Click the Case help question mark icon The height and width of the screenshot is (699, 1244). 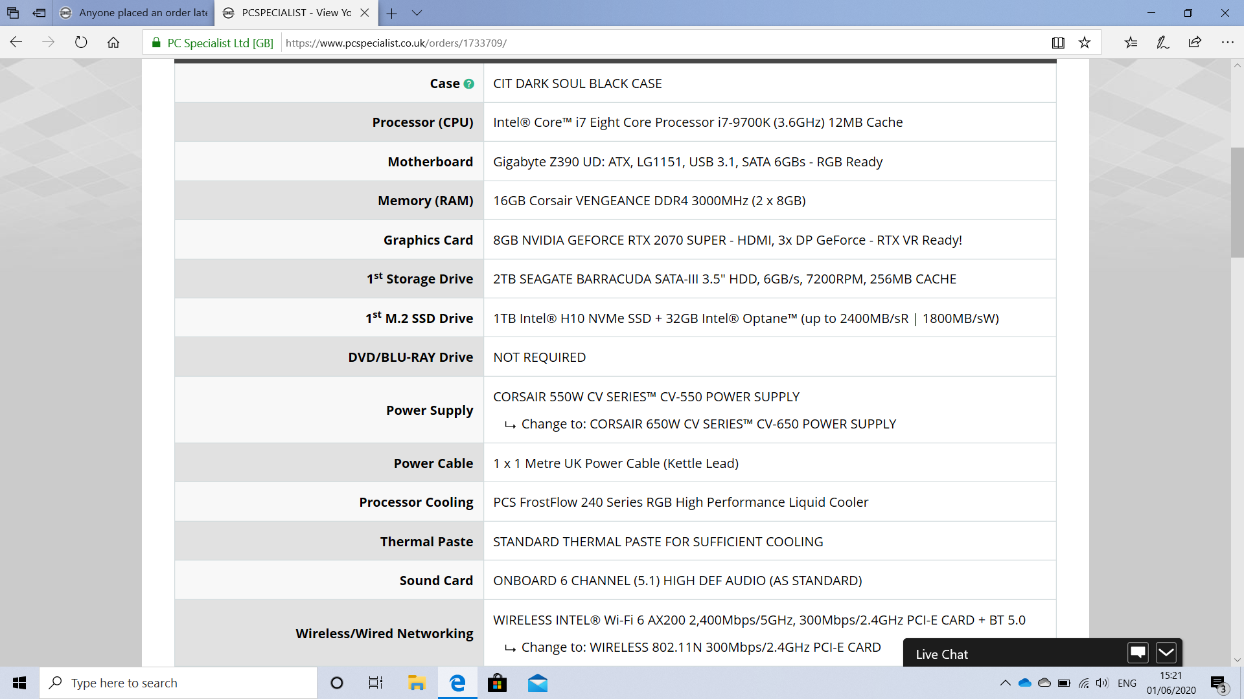click(x=469, y=84)
